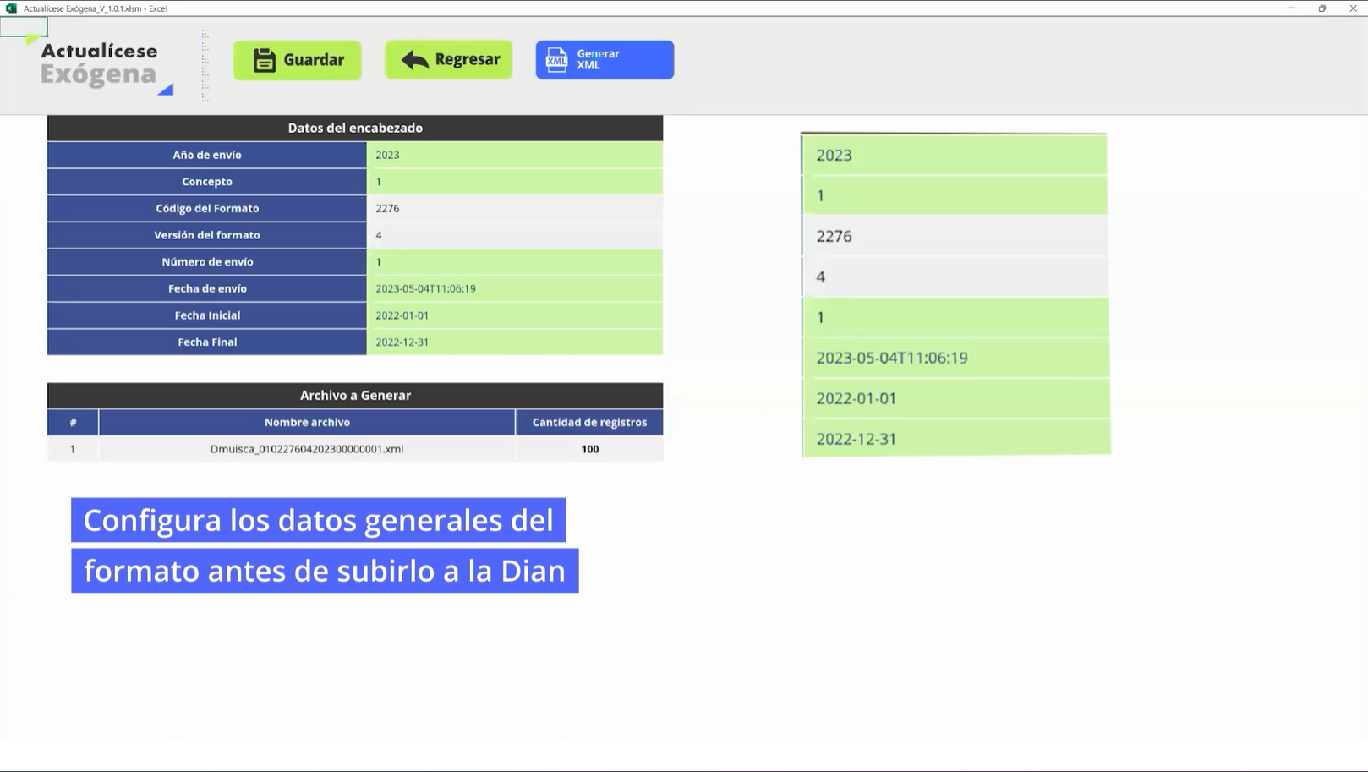
Task: Click the save disk icon on Guardar
Action: tap(265, 60)
